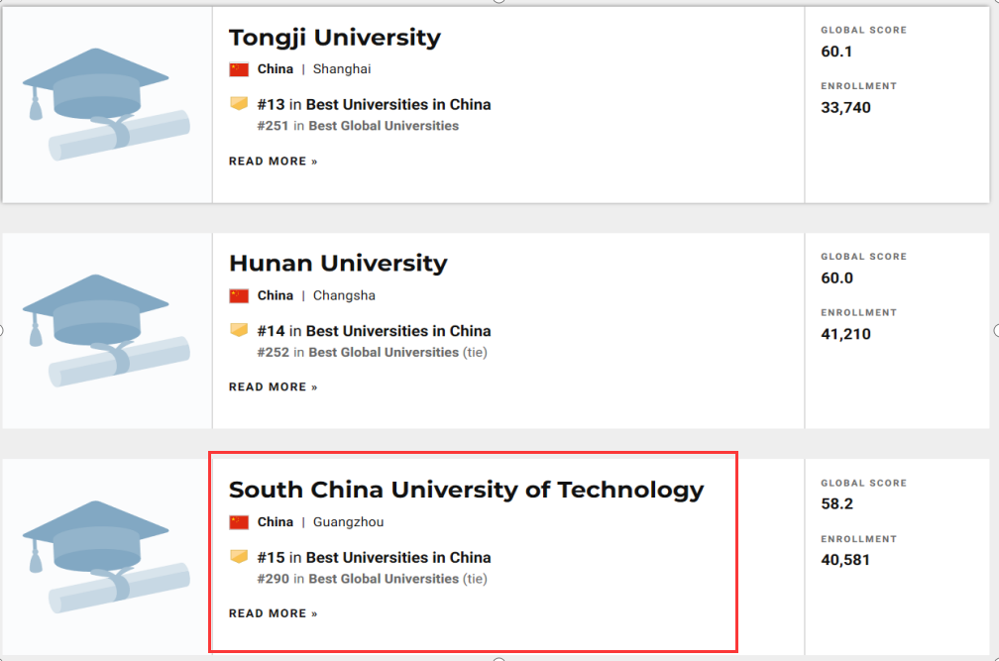Click READ MORE under Hunan University
Screen dimensions: 999x661
coord(273,386)
